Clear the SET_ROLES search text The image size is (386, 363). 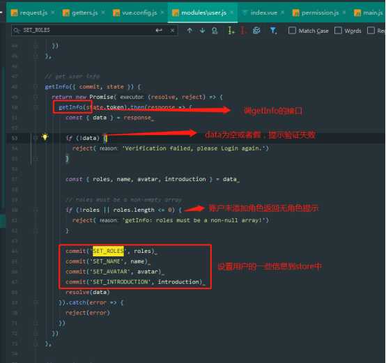(x=172, y=30)
